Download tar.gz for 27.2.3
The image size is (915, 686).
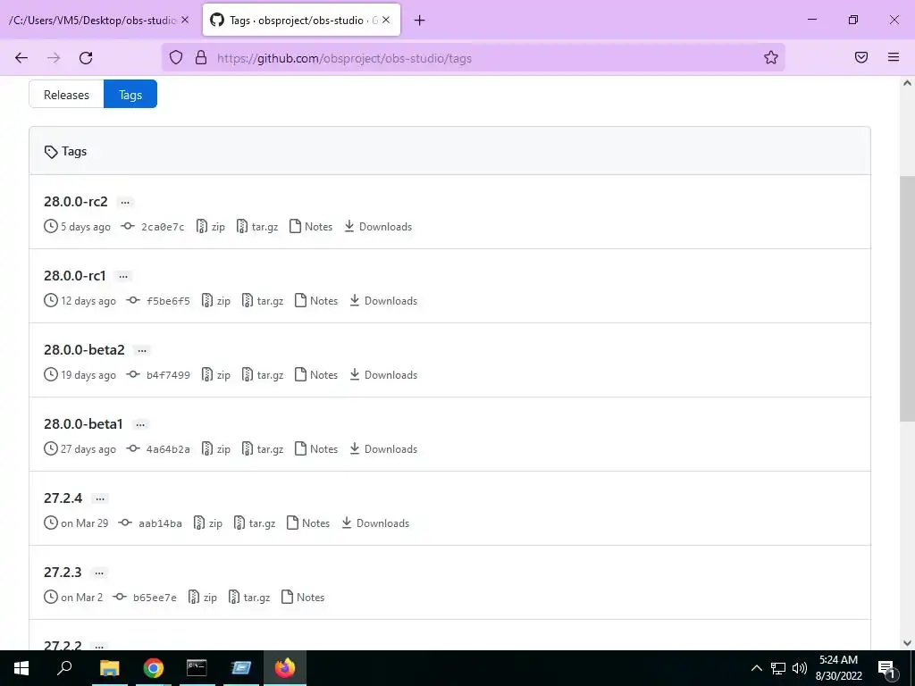click(x=249, y=597)
